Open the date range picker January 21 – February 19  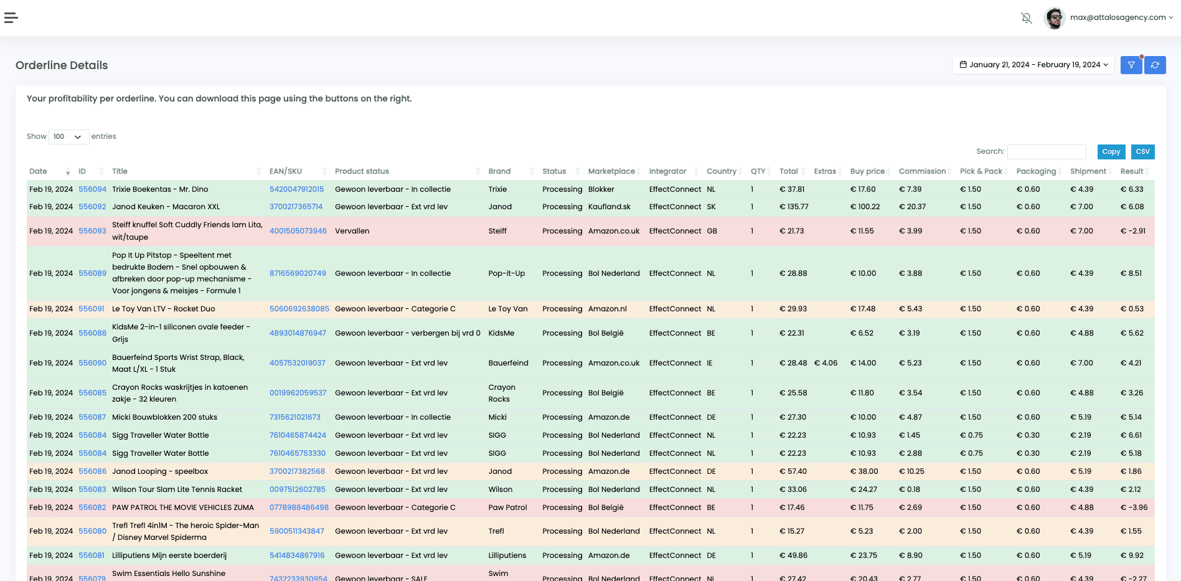pyautogui.click(x=1033, y=65)
